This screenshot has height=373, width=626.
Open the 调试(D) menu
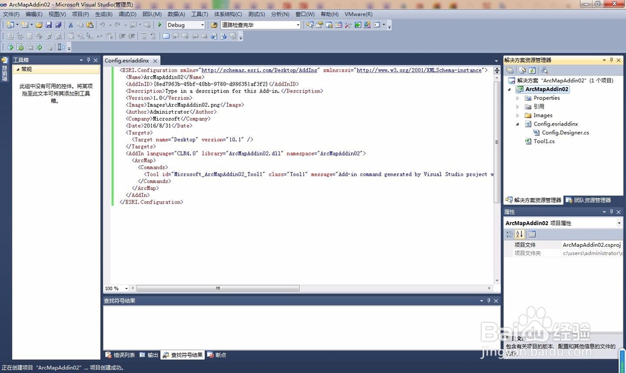pyautogui.click(x=127, y=14)
